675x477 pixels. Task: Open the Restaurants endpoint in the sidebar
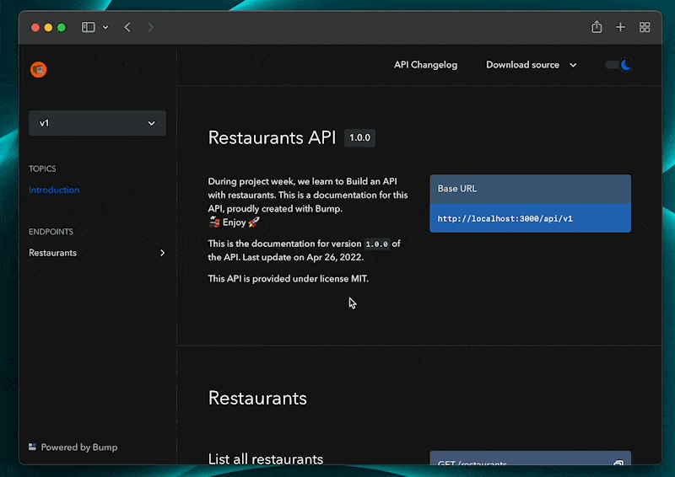click(x=53, y=253)
